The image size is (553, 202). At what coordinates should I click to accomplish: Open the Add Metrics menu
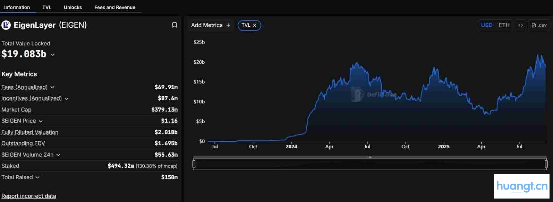[211, 25]
